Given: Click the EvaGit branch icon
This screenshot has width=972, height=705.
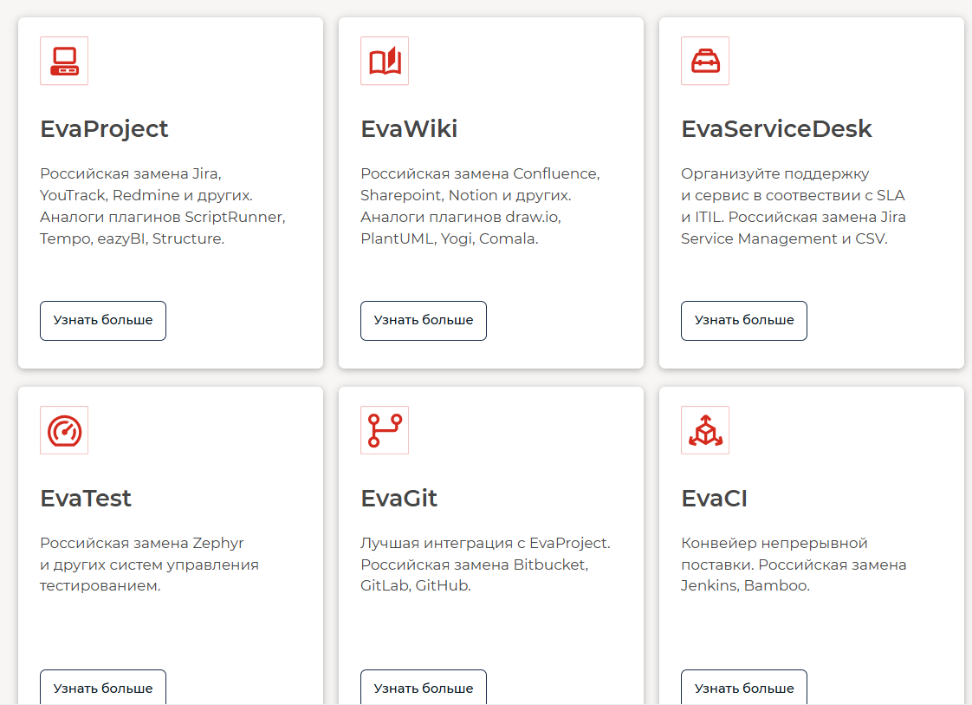Looking at the screenshot, I should pyautogui.click(x=385, y=430).
